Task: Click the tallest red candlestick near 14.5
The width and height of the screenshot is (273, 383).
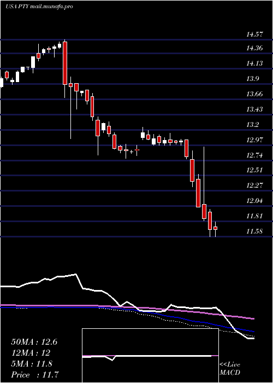Action: point(65,63)
